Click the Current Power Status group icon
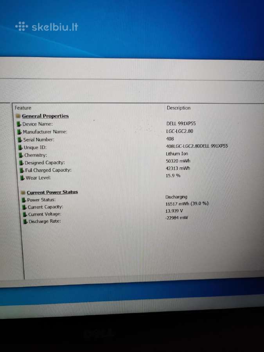The height and width of the screenshot is (352, 264). click(23, 192)
